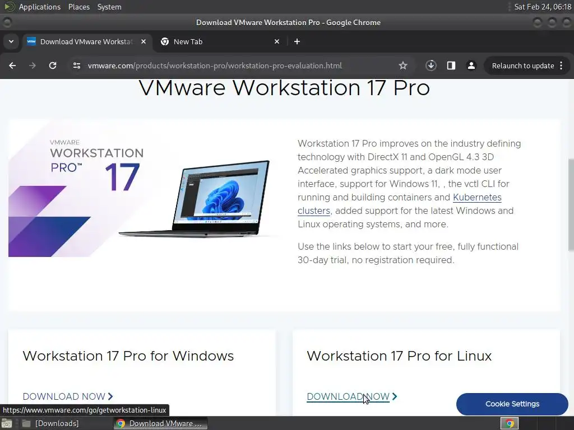This screenshot has height=430, width=574.
Task: Add a new tab with plus button
Action: (x=297, y=41)
